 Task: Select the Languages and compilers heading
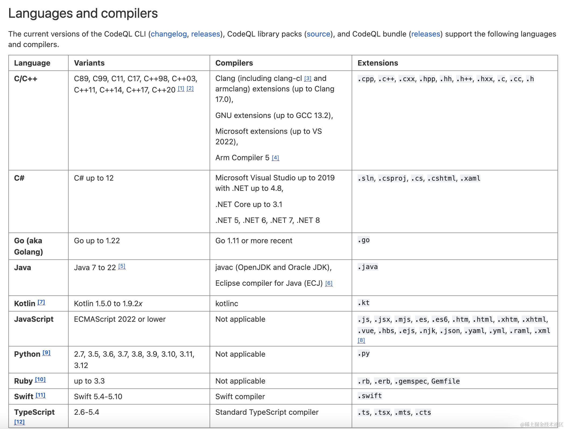pos(83,13)
